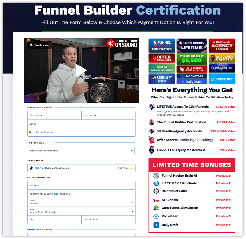Click the Rainmaker Labs bonus label
Screen dimensions: 246x239
click(174, 191)
